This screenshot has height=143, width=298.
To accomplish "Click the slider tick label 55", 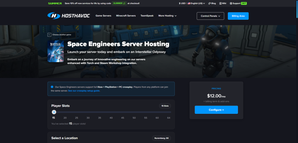I will (146, 118).
